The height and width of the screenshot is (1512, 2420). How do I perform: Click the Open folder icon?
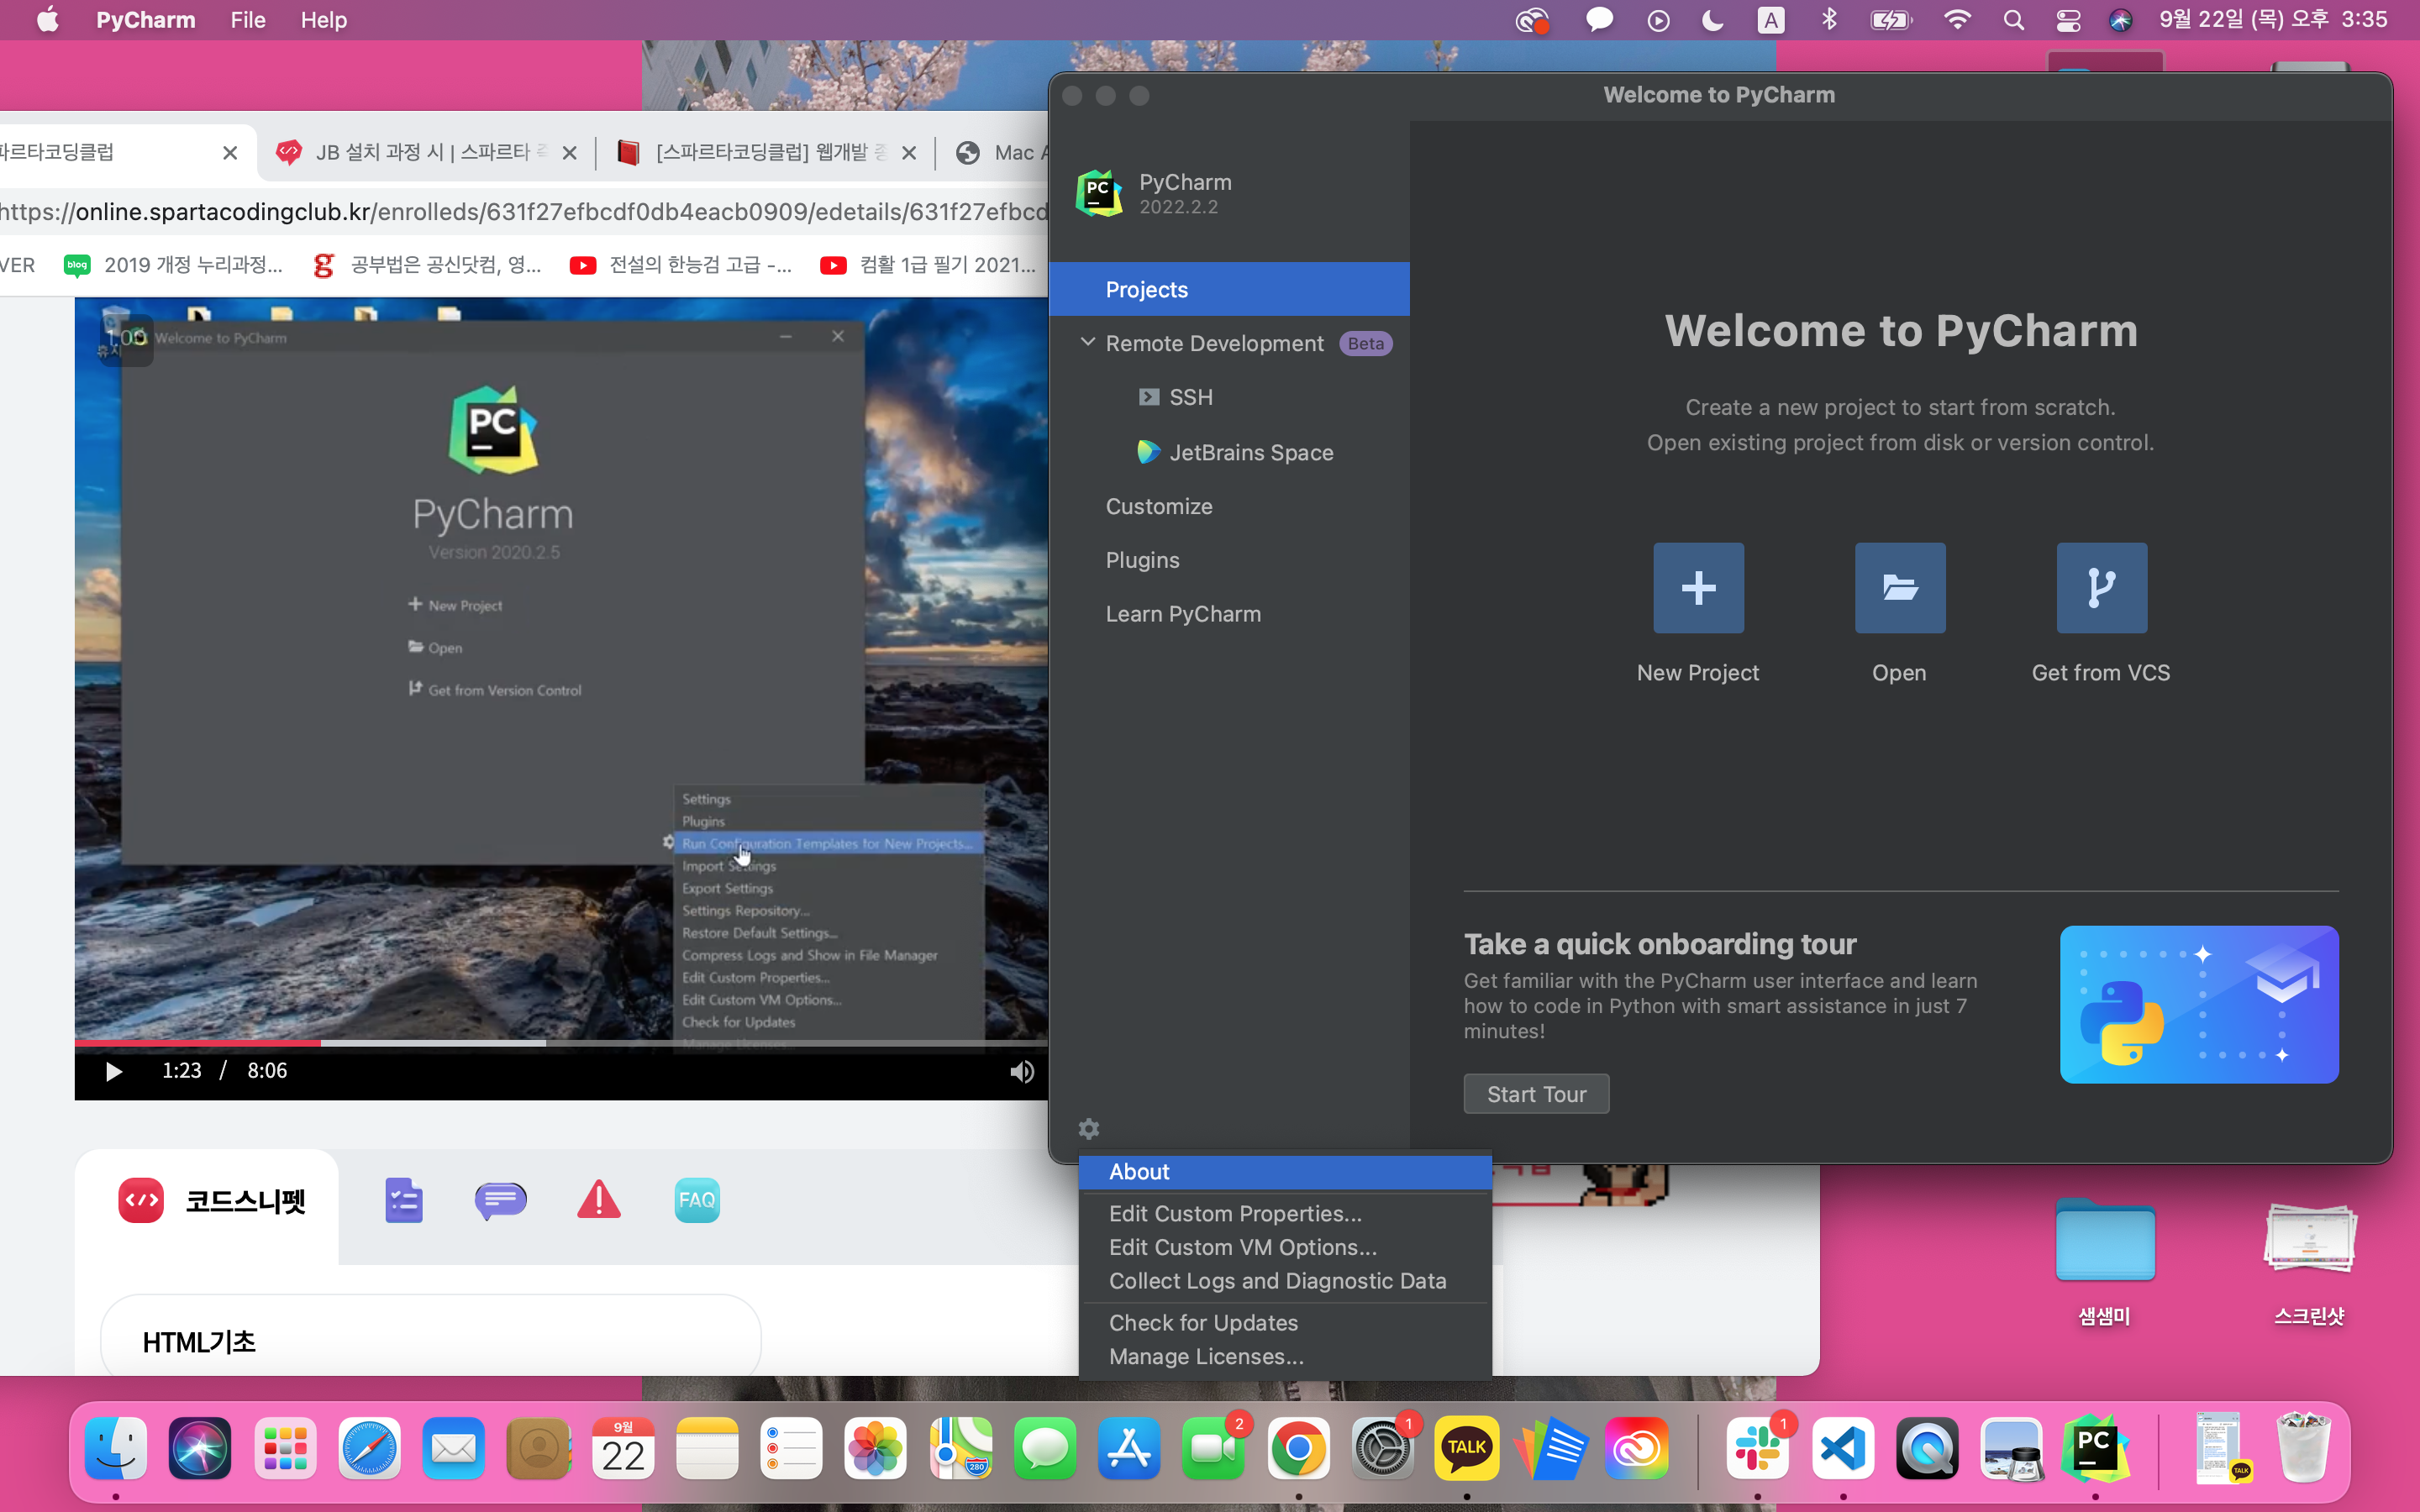point(1900,588)
